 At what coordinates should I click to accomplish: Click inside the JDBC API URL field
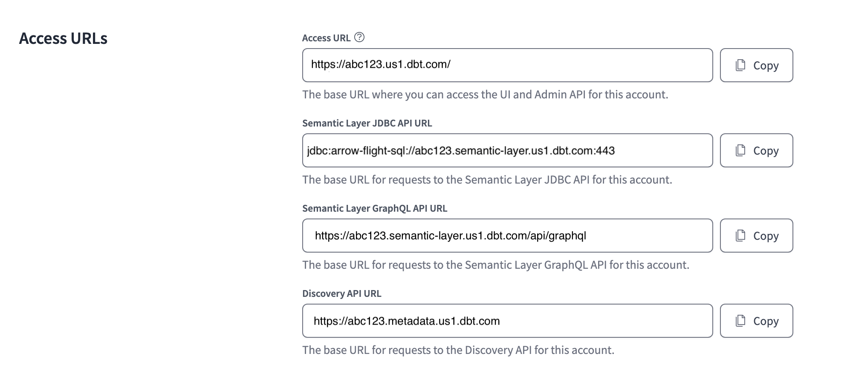pos(507,150)
